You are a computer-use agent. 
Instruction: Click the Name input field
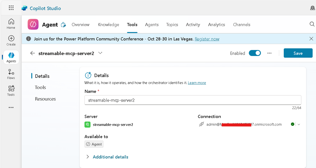point(193,100)
